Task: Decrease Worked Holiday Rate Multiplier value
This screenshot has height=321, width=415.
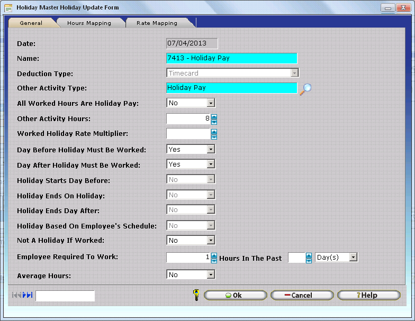Action: click(214, 136)
